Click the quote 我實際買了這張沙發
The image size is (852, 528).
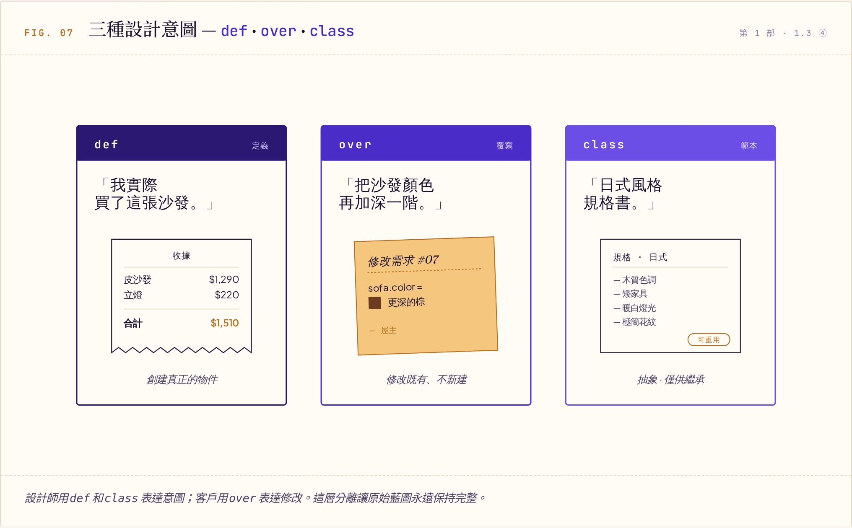coord(154,194)
